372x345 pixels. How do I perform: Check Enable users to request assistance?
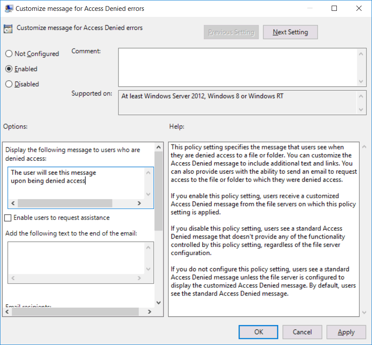[7, 217]
